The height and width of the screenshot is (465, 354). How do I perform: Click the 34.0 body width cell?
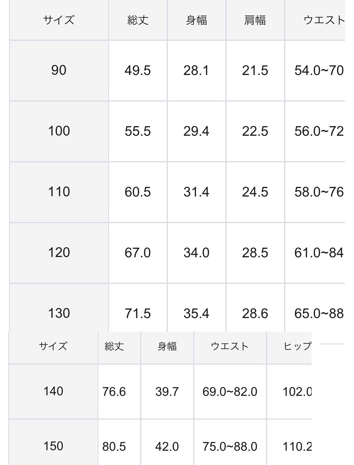pyautogui.click(x=196, y=253)
